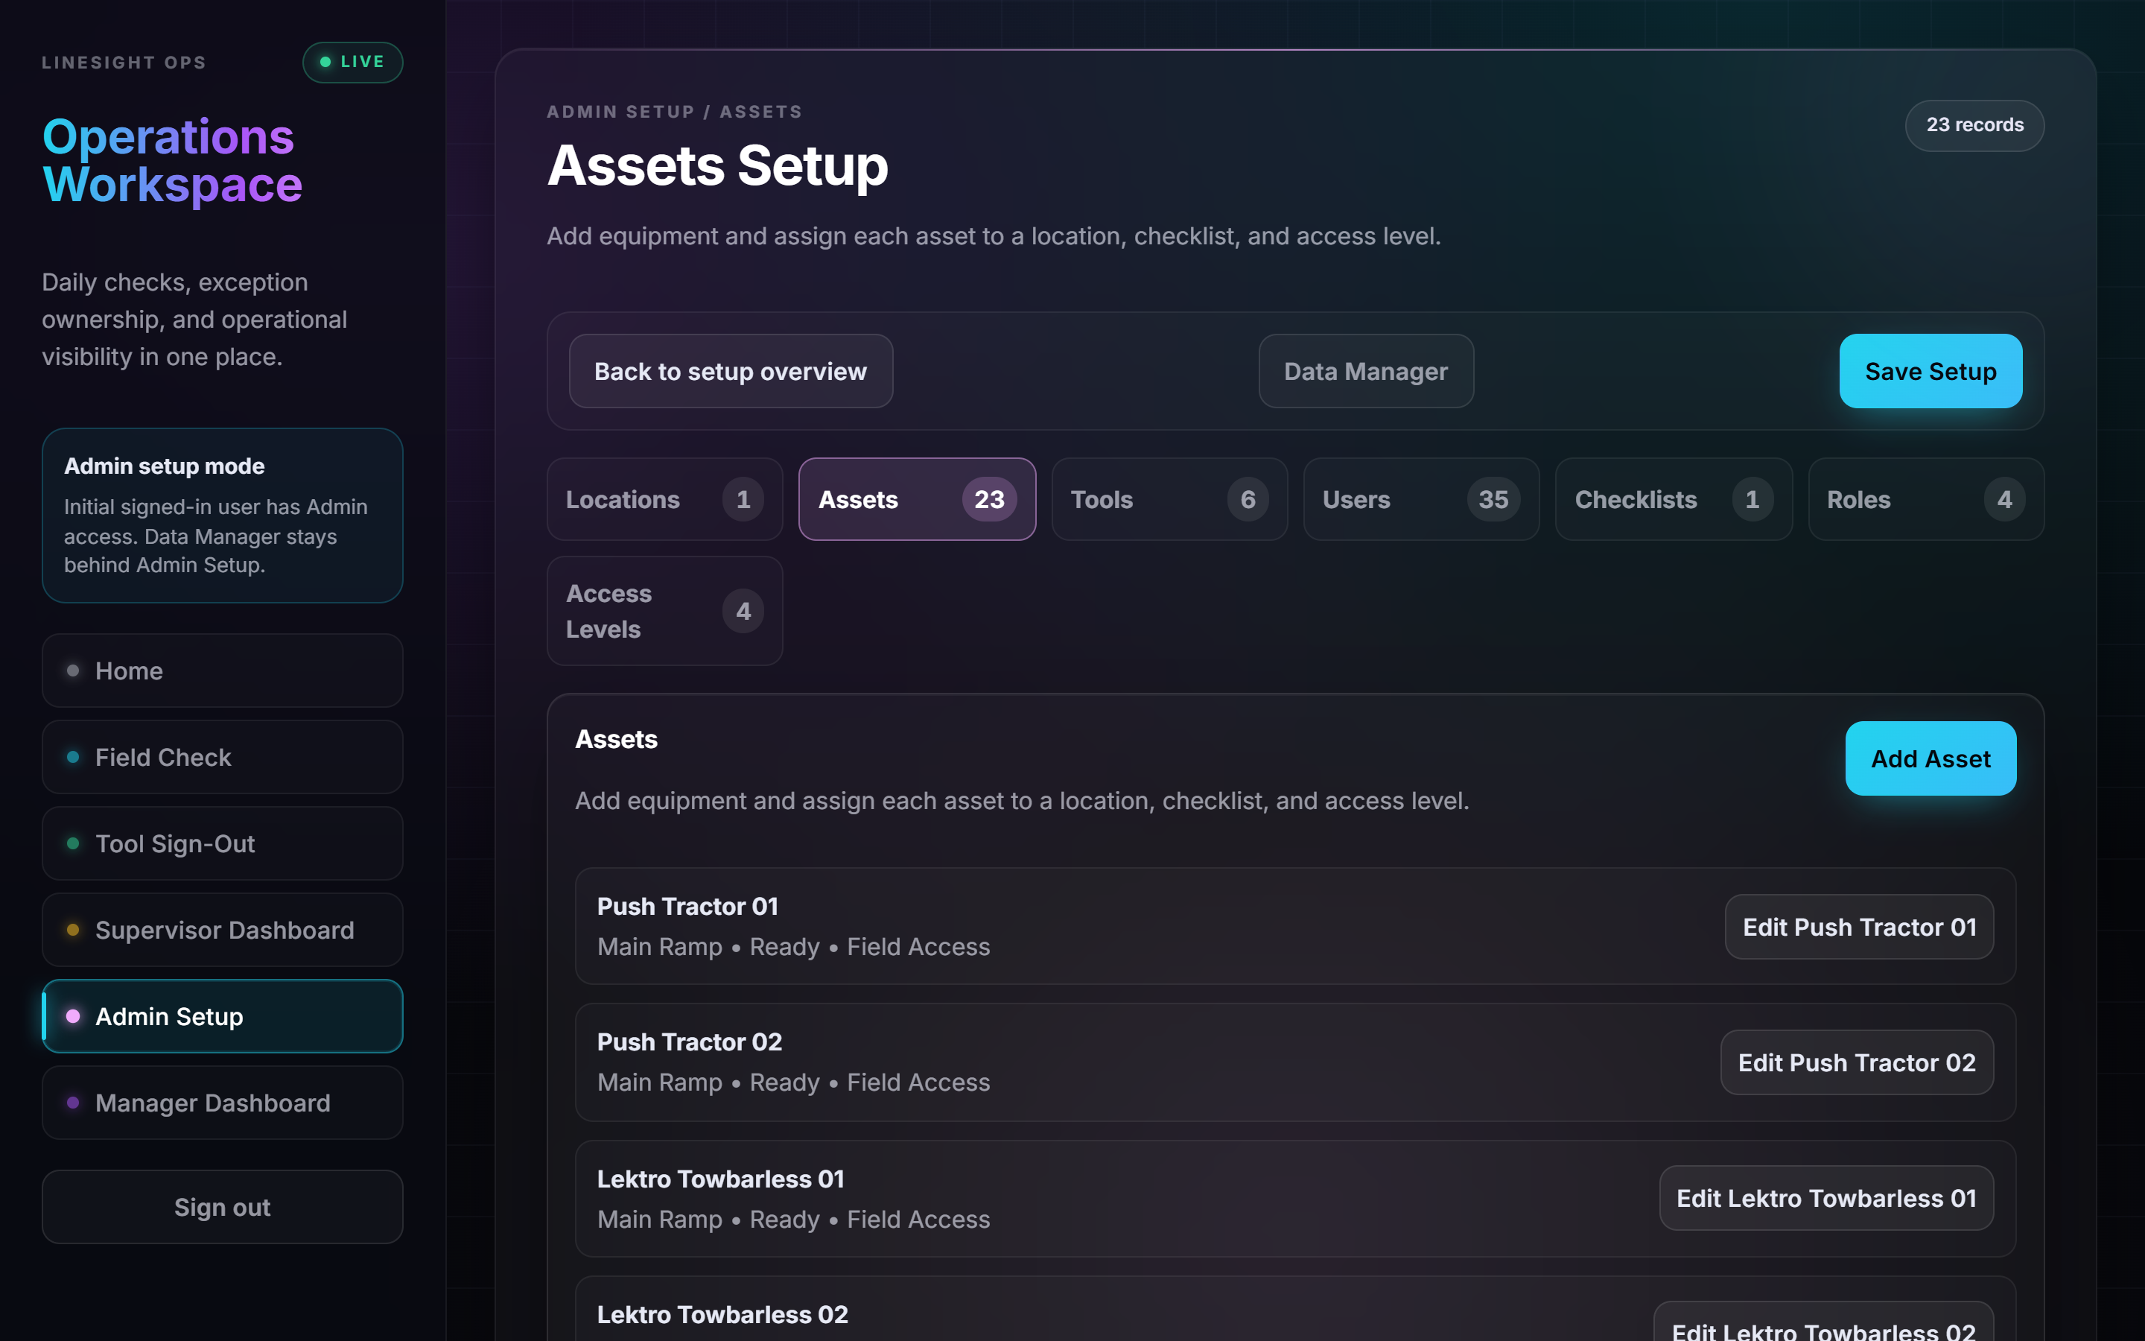Go to Field Check in sidebar

coord(223,756)
